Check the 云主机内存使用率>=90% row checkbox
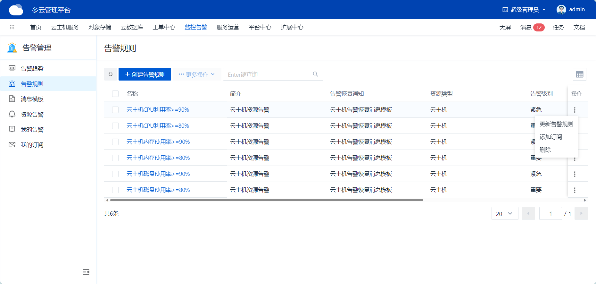This screenshot has width=596, height=284. 115,142
